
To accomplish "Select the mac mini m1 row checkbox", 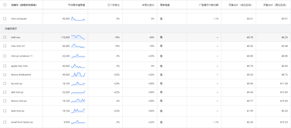I will 5,46.
